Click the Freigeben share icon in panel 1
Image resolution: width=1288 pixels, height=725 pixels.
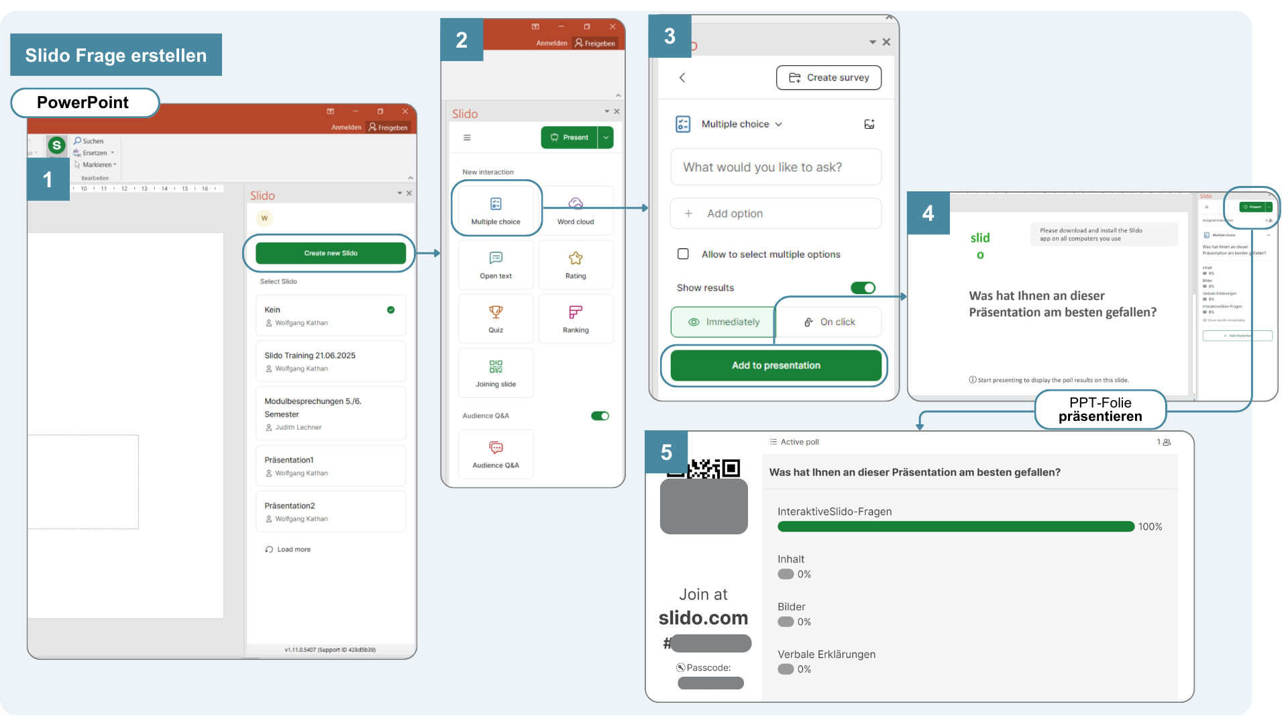372,127
